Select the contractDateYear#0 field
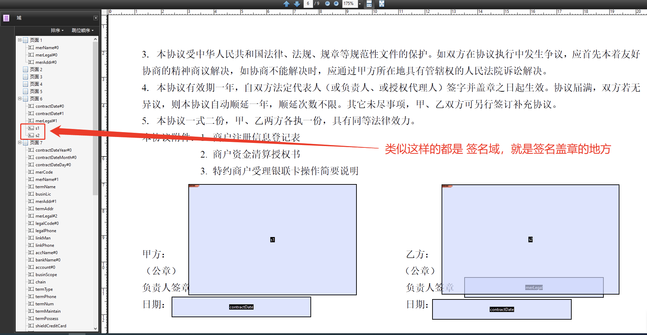 53,150
